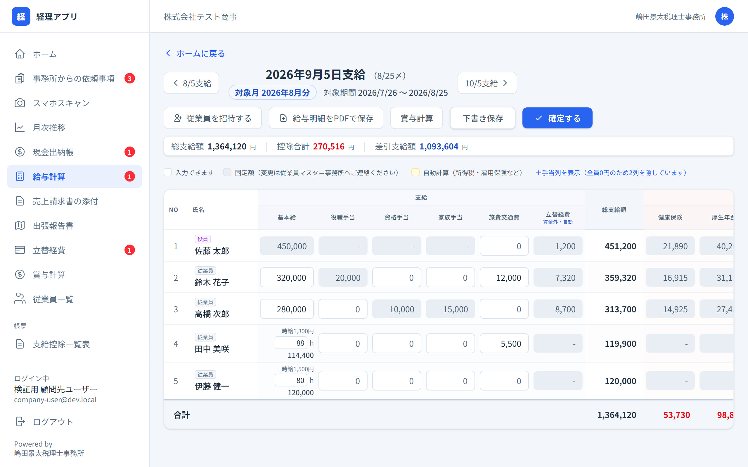The height and width of the screenshot is (467, 748).
Task: Click the chart icon beside 月次推移
Action: pos(20,128)
